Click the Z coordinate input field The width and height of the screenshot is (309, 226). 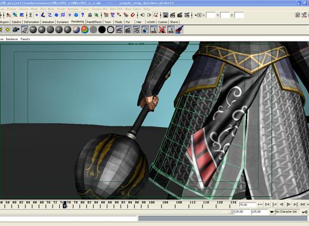click(240, 15)
